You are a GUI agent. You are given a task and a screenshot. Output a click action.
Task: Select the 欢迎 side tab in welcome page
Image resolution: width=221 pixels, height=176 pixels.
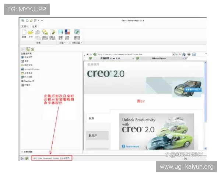coord(98,118)
